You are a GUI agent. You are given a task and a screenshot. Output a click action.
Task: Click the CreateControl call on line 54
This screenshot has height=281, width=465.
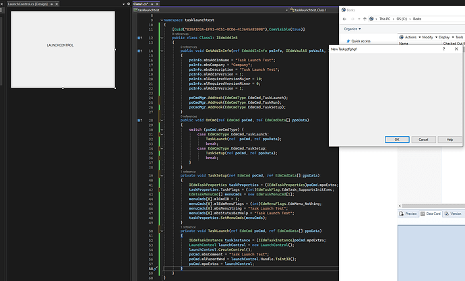(x=233, y=250)
